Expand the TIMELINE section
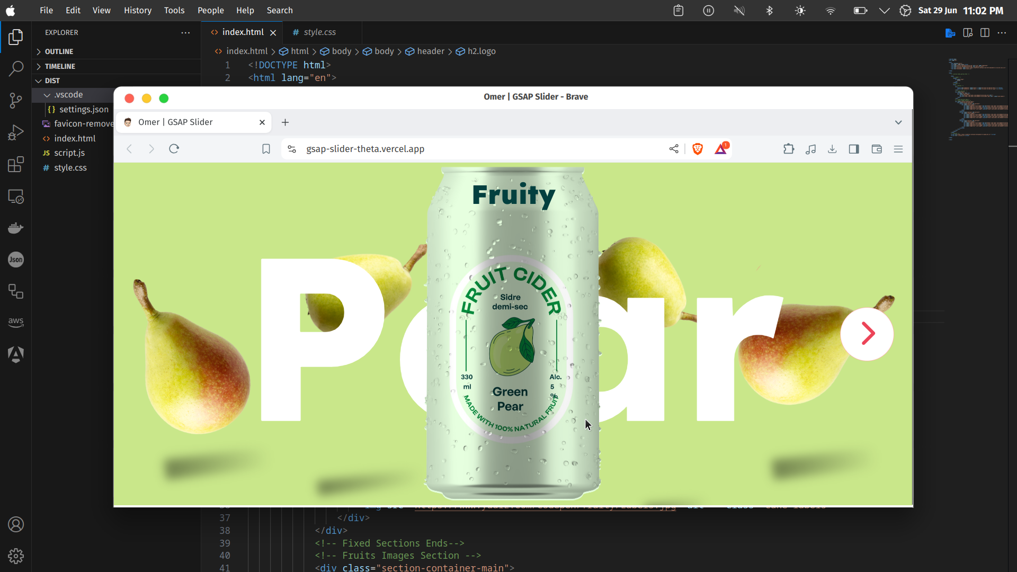1017x572 pixels. point(60,66)
